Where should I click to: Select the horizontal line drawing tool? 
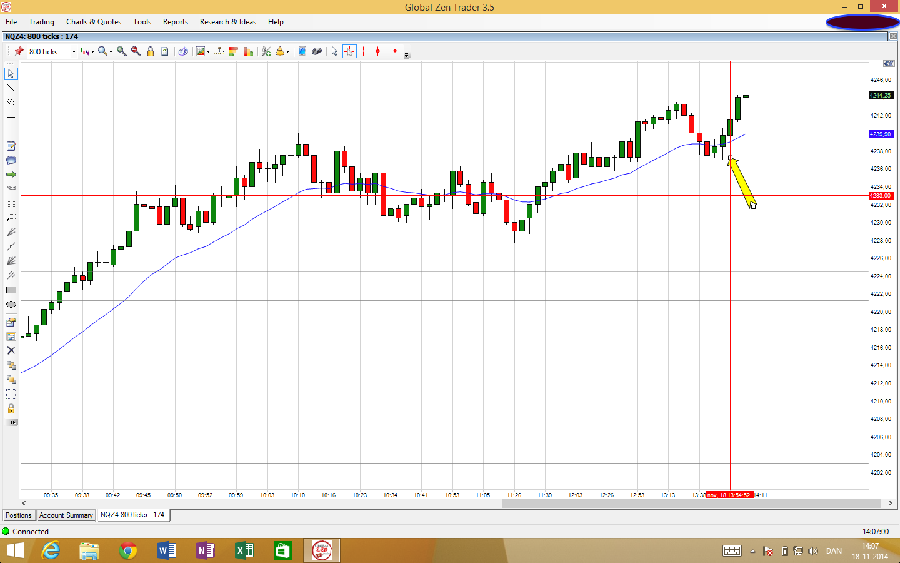(11, 117)
